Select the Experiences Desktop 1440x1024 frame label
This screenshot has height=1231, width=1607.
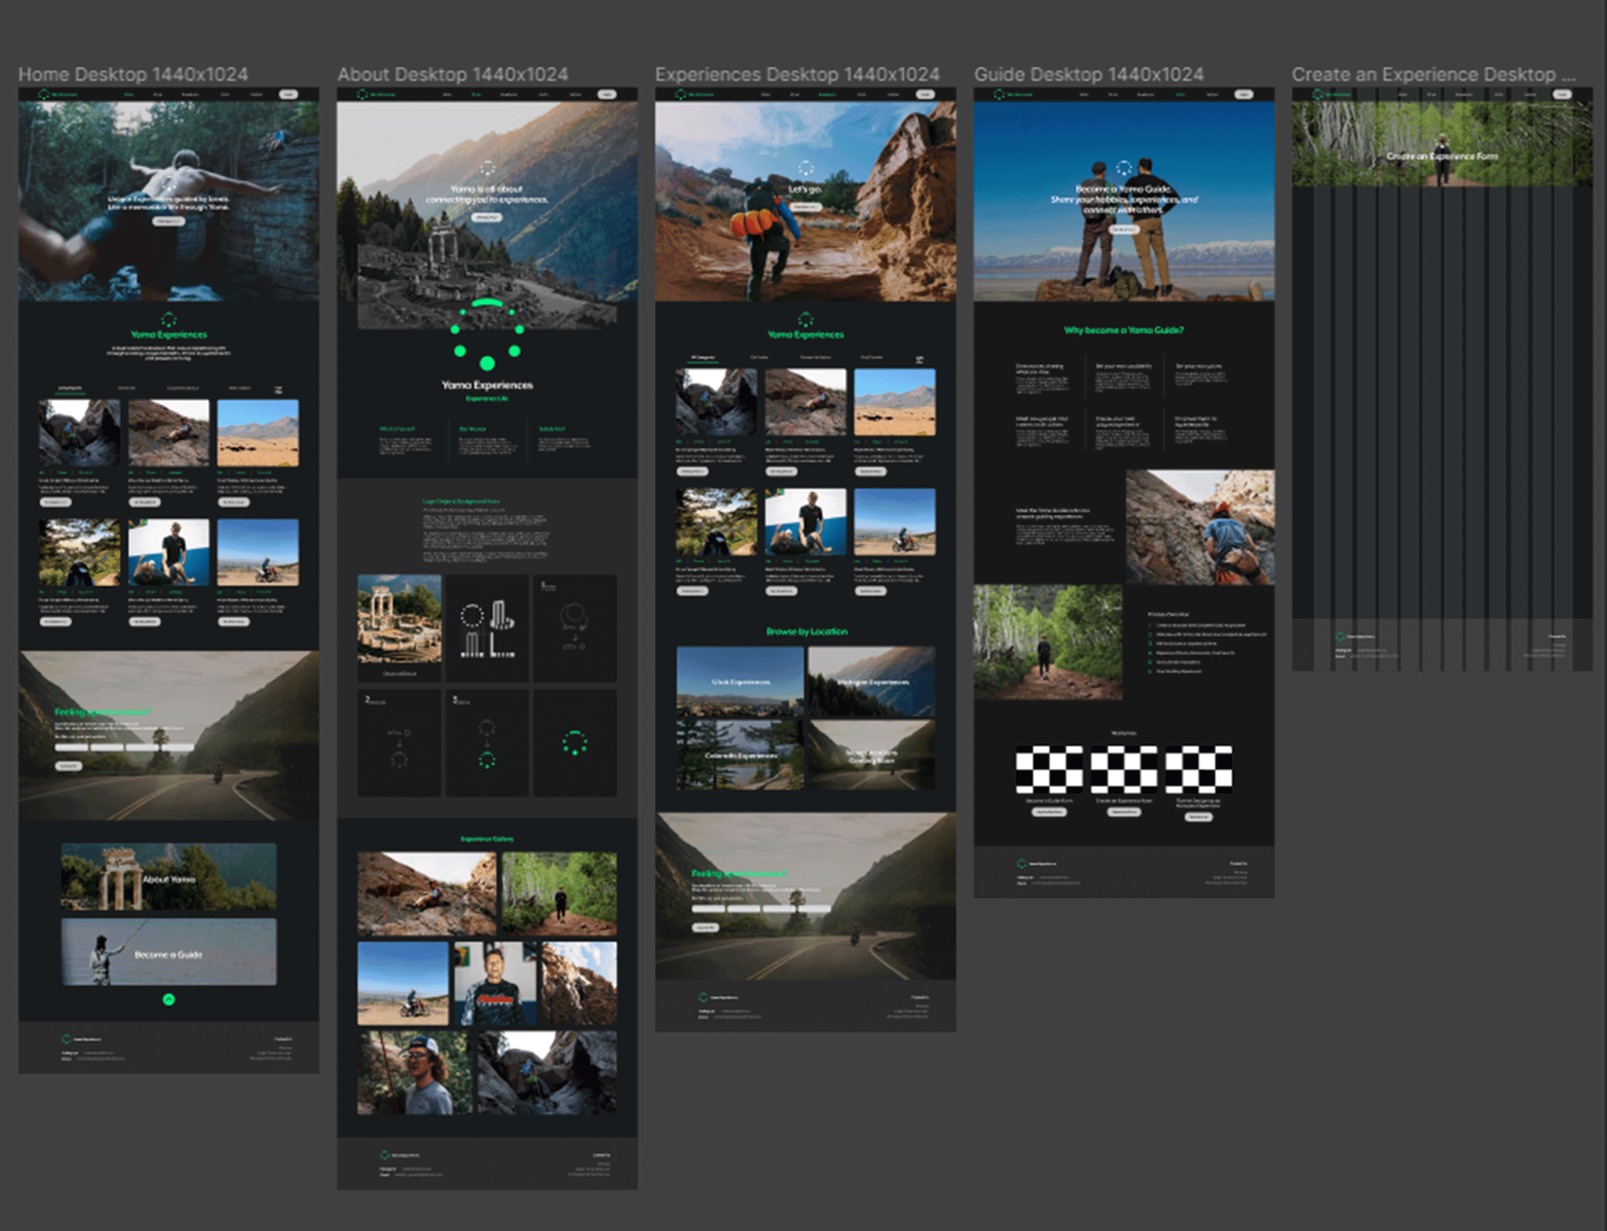click(797, 74)
